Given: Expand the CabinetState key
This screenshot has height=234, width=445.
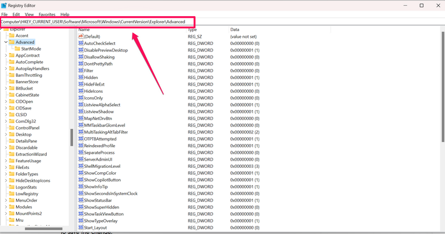Looking at the screenshot, I should (6, 95).
